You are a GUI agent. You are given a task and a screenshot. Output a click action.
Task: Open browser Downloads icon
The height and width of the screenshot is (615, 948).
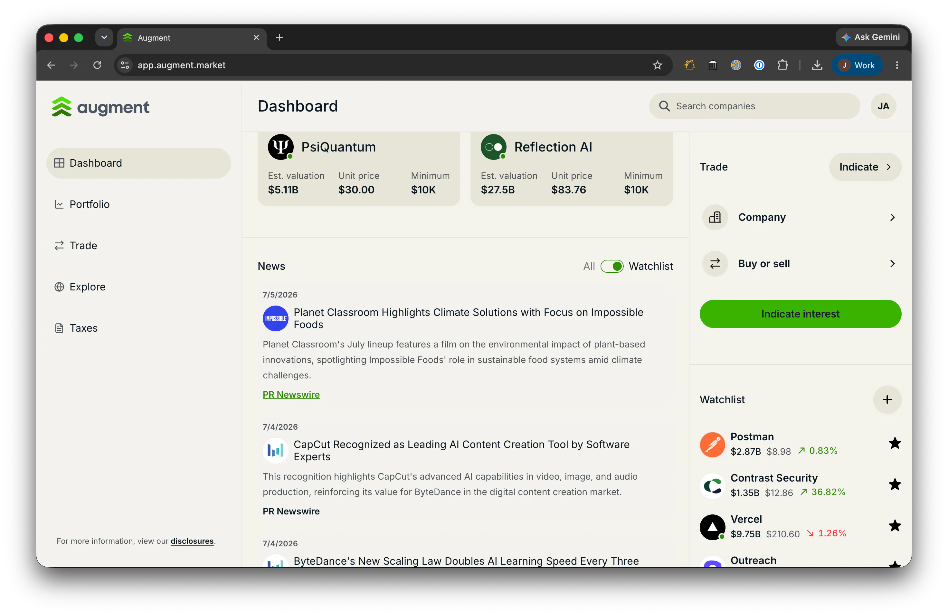click(x=817, y=65)
